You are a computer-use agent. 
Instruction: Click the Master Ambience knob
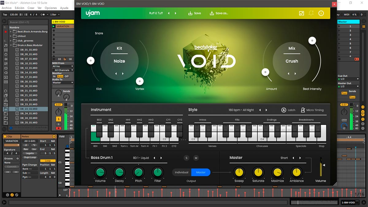coord(297,172)
